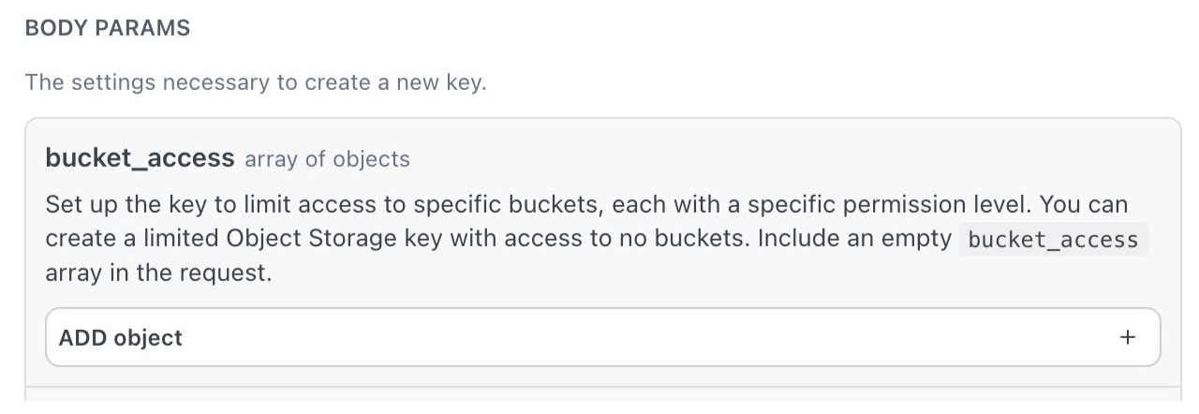The image size is (1199, 414).
Task: Click "Include an empty" text before code
Action: pyautogui.click(x=854, y=239)
